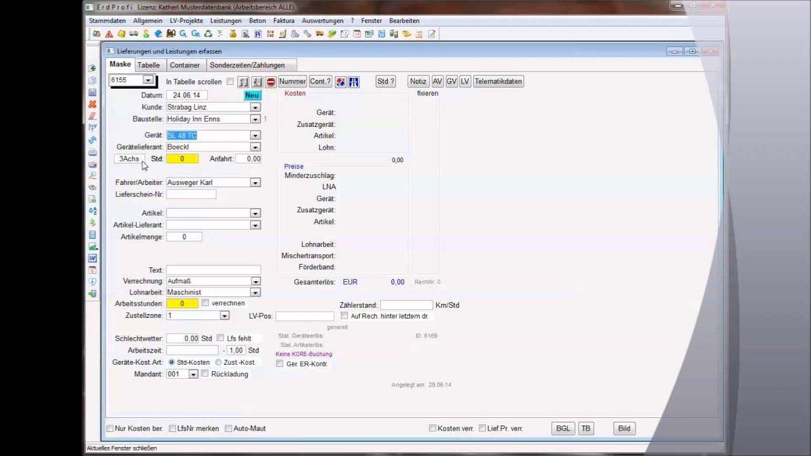
Task: Enable the Auto-Maut checkbox
Action: tap(229, 428)
